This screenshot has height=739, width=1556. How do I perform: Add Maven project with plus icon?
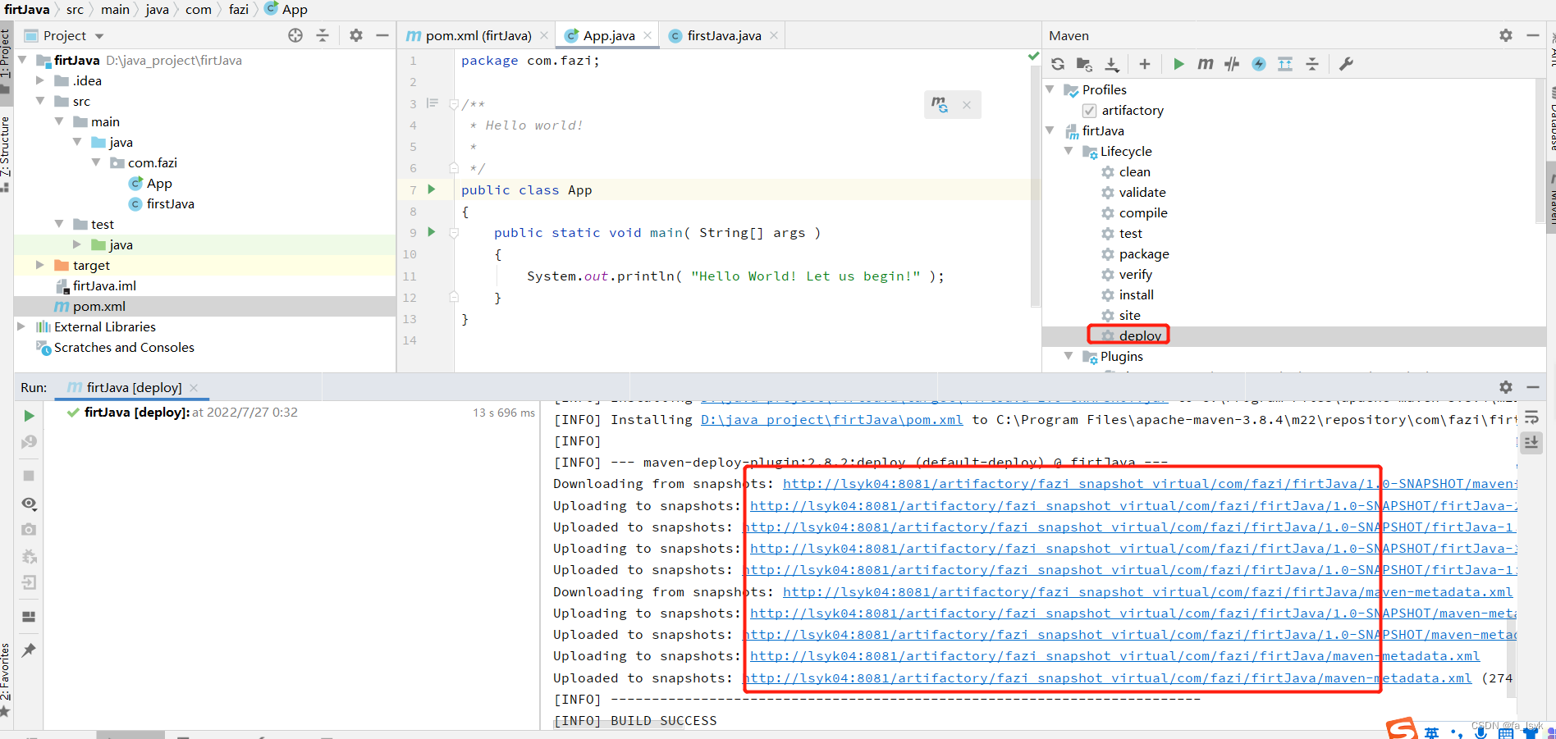pos(1145,64)
